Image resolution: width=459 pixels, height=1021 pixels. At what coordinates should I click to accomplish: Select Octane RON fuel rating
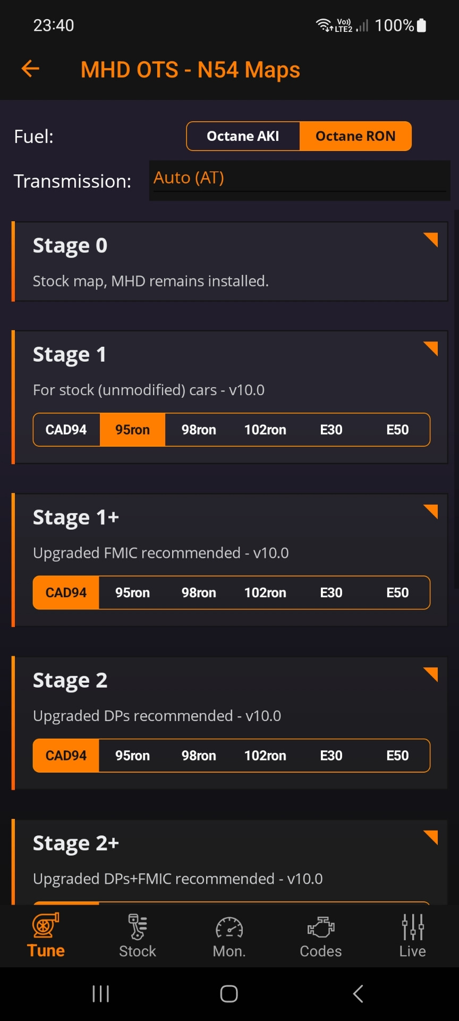click(x=355, y=136)
